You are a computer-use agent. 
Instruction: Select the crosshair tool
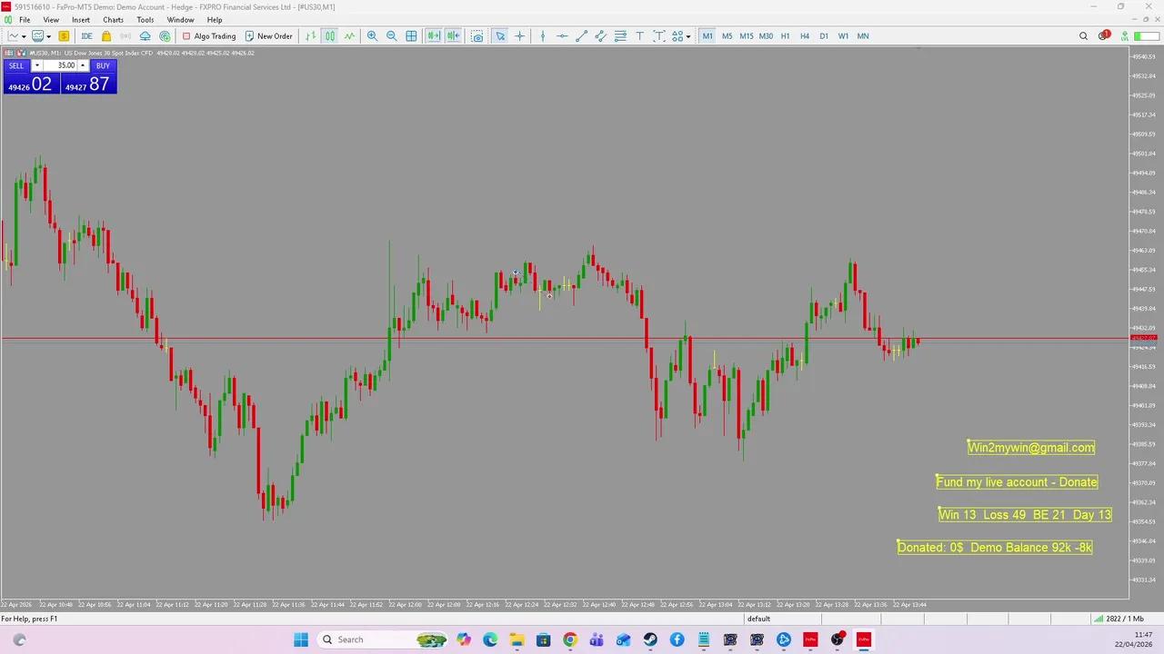tap(519, 36)
